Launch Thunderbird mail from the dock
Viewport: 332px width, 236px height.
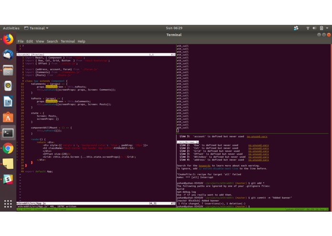point(8,54)
